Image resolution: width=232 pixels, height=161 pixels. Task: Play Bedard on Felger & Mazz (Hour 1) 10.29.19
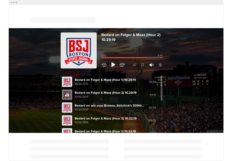(105, 80)
